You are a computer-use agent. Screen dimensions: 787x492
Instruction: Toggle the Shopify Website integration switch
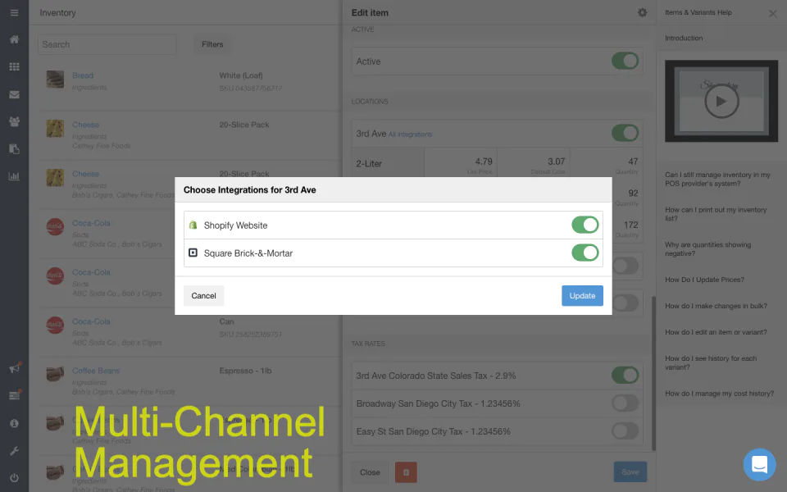coord(585,225)
